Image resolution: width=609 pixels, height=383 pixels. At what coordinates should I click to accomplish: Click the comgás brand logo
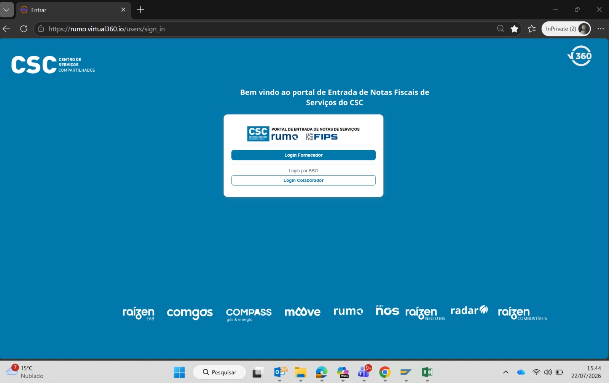(190, 313)
